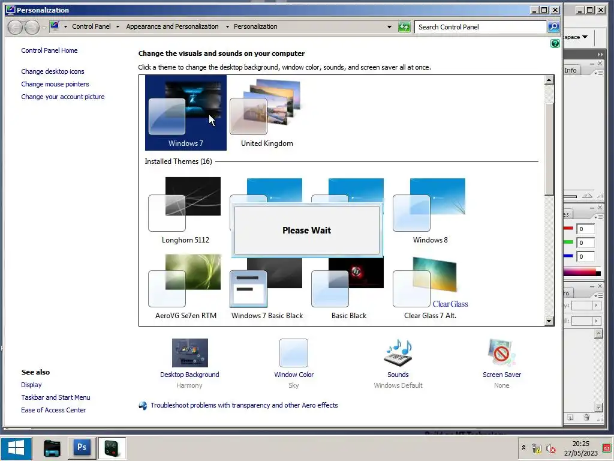
Task: Click the theme list scroll down arrow
Action: click(x=549, y=321)
